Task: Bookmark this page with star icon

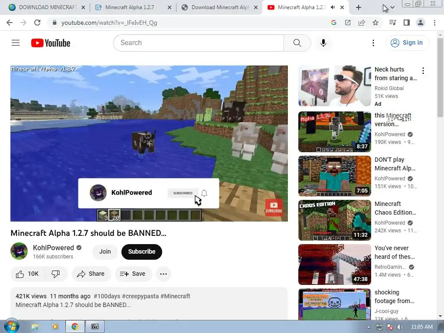Action: point(375,23)
